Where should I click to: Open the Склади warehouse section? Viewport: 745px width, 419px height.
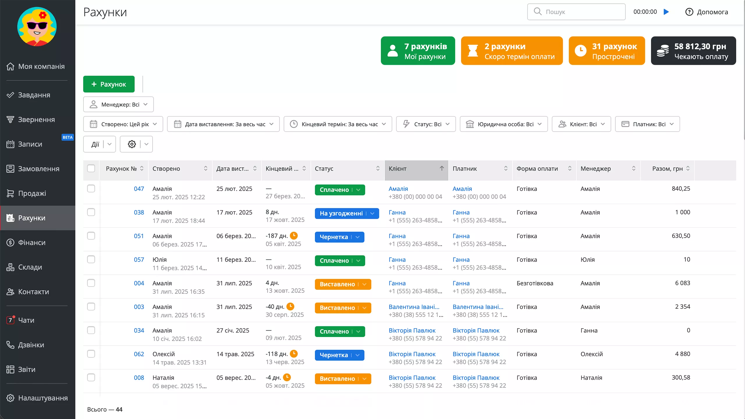pyautogui.click(x=30, y=267)
